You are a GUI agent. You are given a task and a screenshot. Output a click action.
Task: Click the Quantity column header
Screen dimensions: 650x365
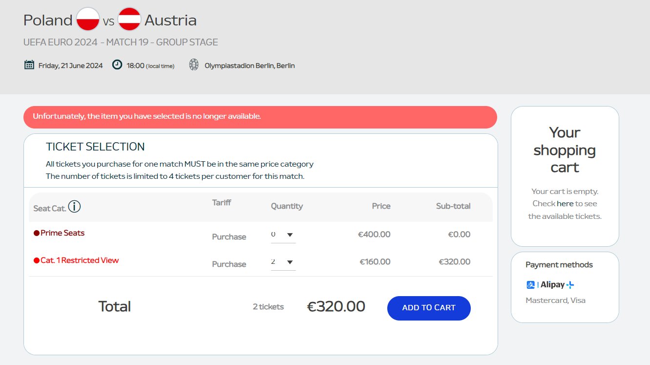tap(287, 206)
